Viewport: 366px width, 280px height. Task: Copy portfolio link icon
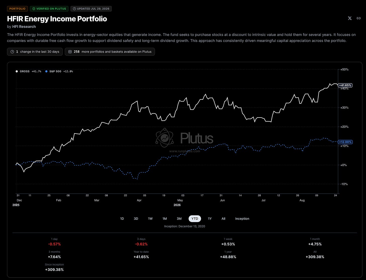point(359,18)
